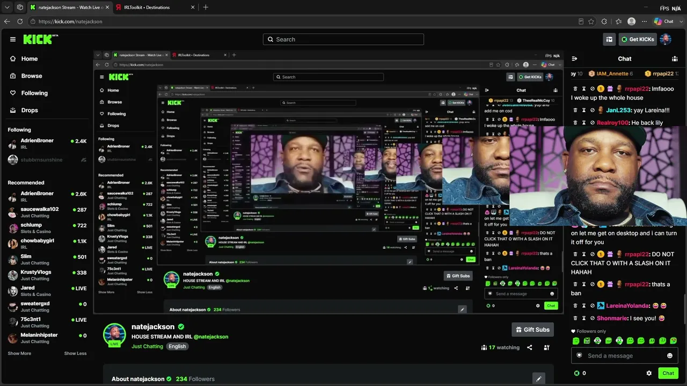Image resolution: width=687 pixels, height=386 pixels.
Task: Open the browser Settings and more menu
Action: [x=644, y=21]
